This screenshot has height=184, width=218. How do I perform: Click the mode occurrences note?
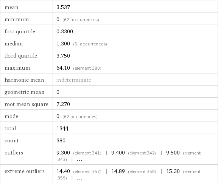[80, 117]
